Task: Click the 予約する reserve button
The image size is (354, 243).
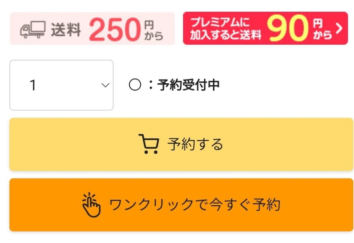Action: click(x=181, y=144)
